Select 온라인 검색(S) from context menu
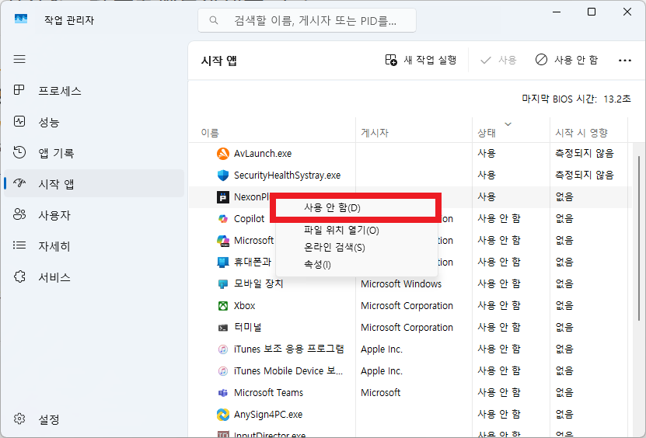Image resolution: width=646 pixels, height=438 pixels. pyautogui.click(x=356, y=248)
